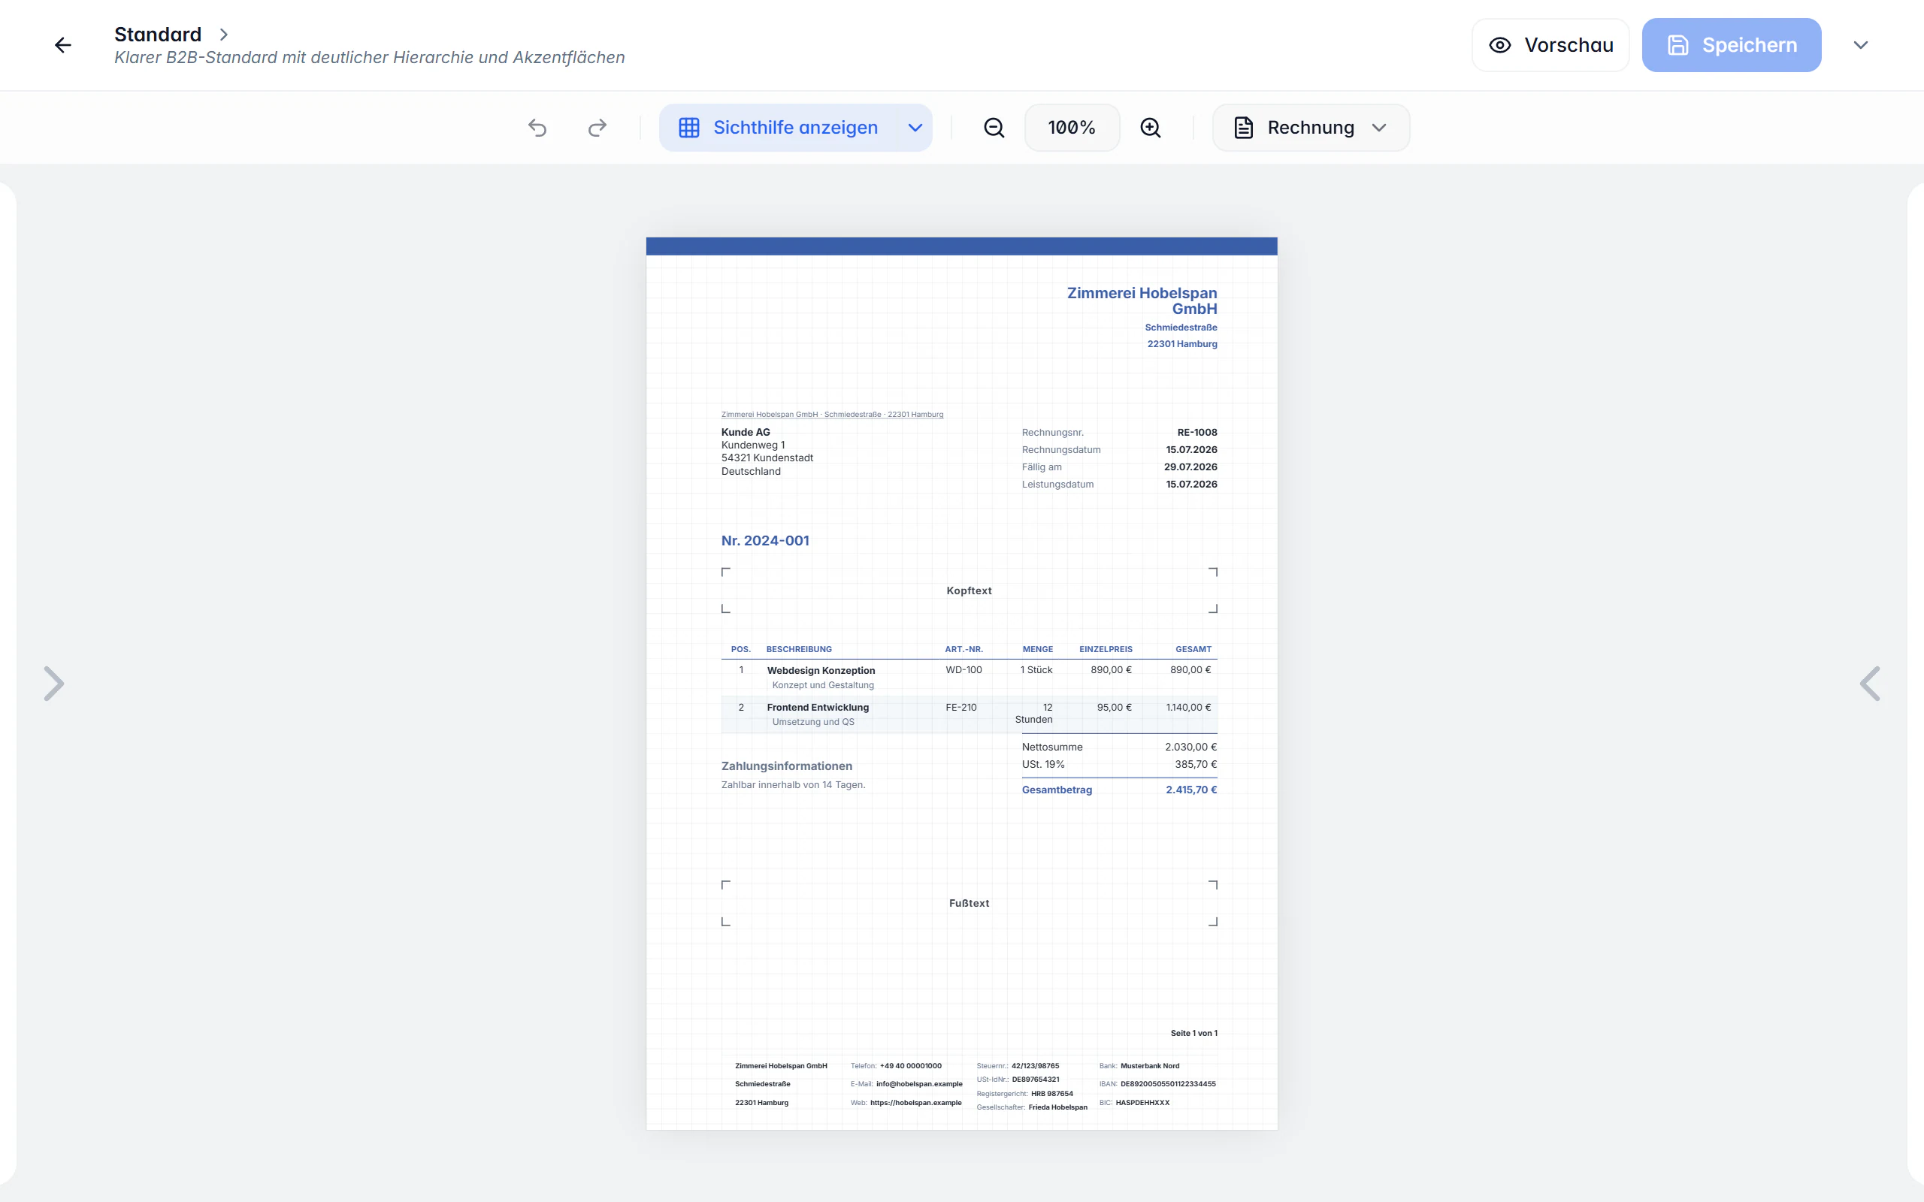Zoom out with the minus magnifier

(x=994, y=127)
